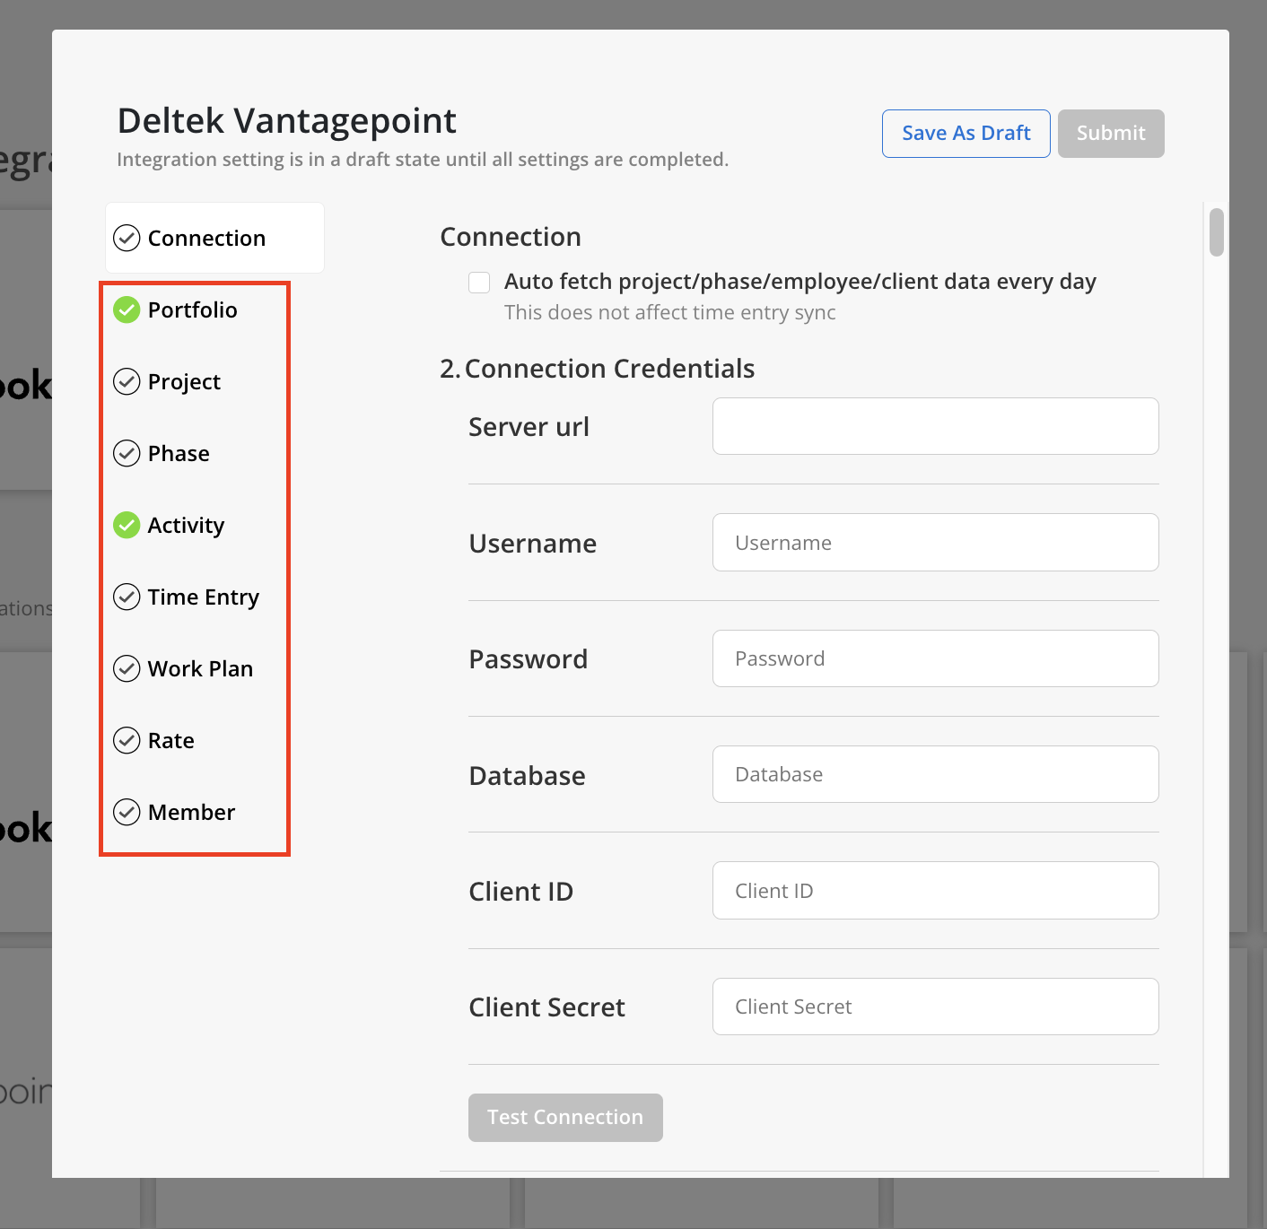Screen dimensions: 1267x1229
Task: Click the Time Entry checkmark icon
Action: [127, 597]
